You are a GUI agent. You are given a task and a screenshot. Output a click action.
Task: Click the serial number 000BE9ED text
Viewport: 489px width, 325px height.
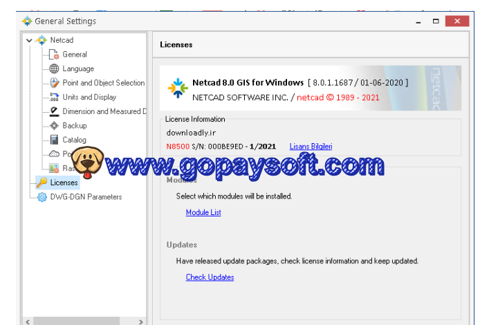pos(225,147)
